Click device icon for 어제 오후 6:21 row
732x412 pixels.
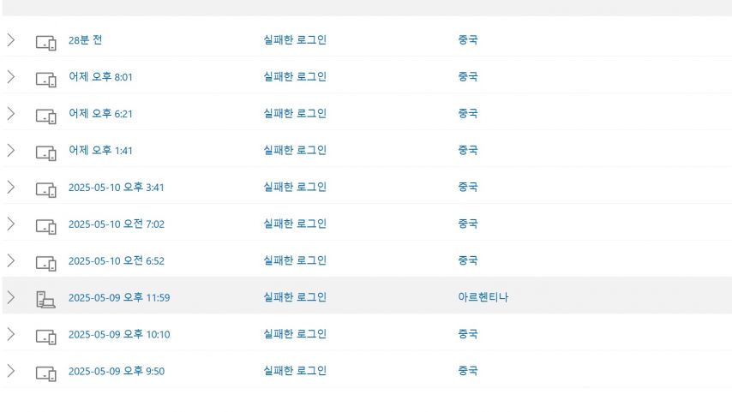tap(45, 116)
